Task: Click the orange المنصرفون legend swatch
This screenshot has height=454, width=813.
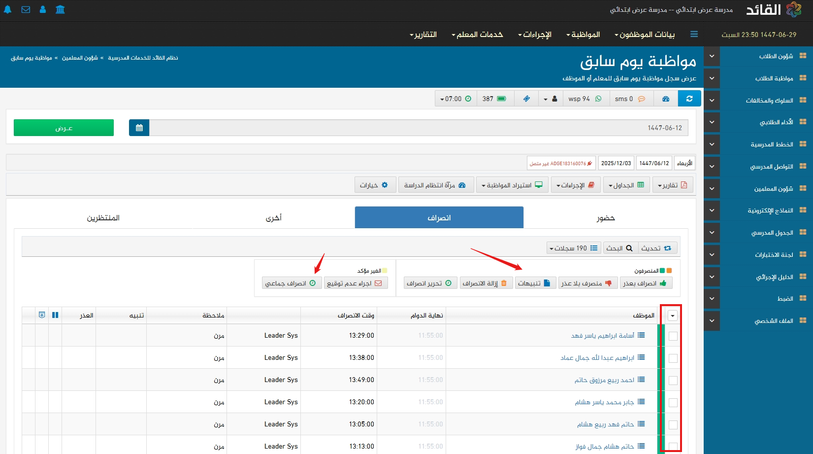Action: [x=669, y=271]
